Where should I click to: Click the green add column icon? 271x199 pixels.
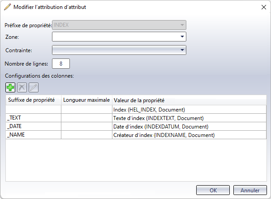click(10, 87)
